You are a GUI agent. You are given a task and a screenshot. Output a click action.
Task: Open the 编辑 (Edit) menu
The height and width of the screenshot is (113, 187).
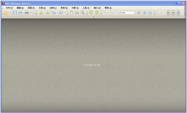[x=20, y=8]
